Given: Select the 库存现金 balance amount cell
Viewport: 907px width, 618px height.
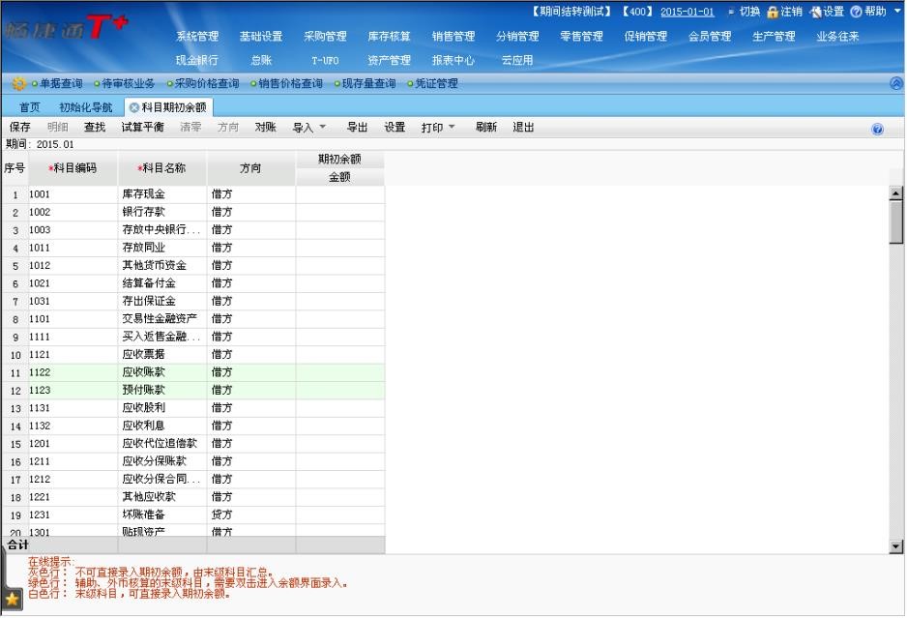Looking at the screenshot, I should pos(339,194).
